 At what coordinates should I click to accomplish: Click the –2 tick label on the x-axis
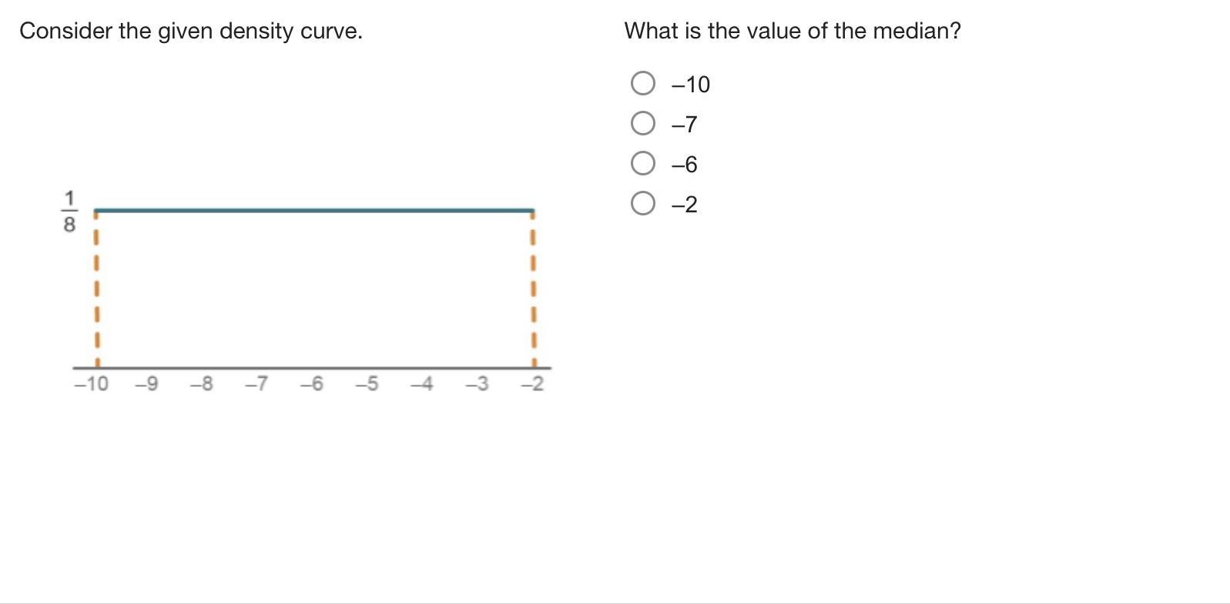tap(532, 383)
